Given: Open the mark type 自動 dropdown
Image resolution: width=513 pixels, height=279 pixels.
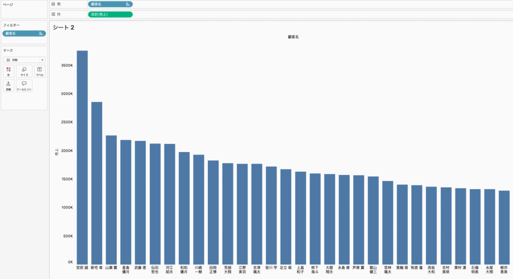Looking at the screenshot, I should click(23, 59).
